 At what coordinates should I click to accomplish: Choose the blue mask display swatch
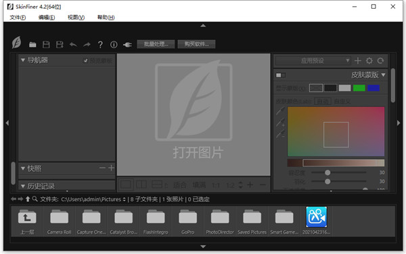click(374, 88)
